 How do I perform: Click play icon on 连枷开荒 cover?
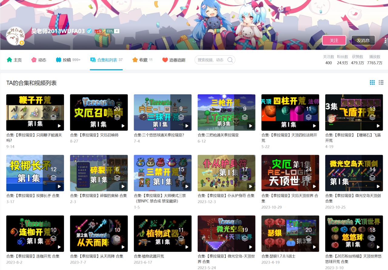[59, 247]
